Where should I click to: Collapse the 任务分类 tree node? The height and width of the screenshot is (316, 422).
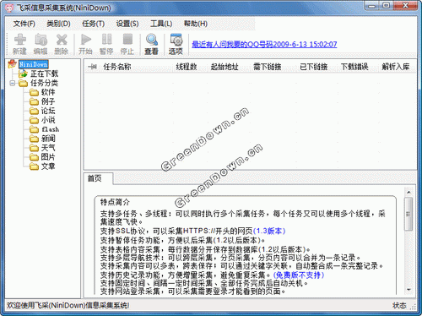[12, 83]
